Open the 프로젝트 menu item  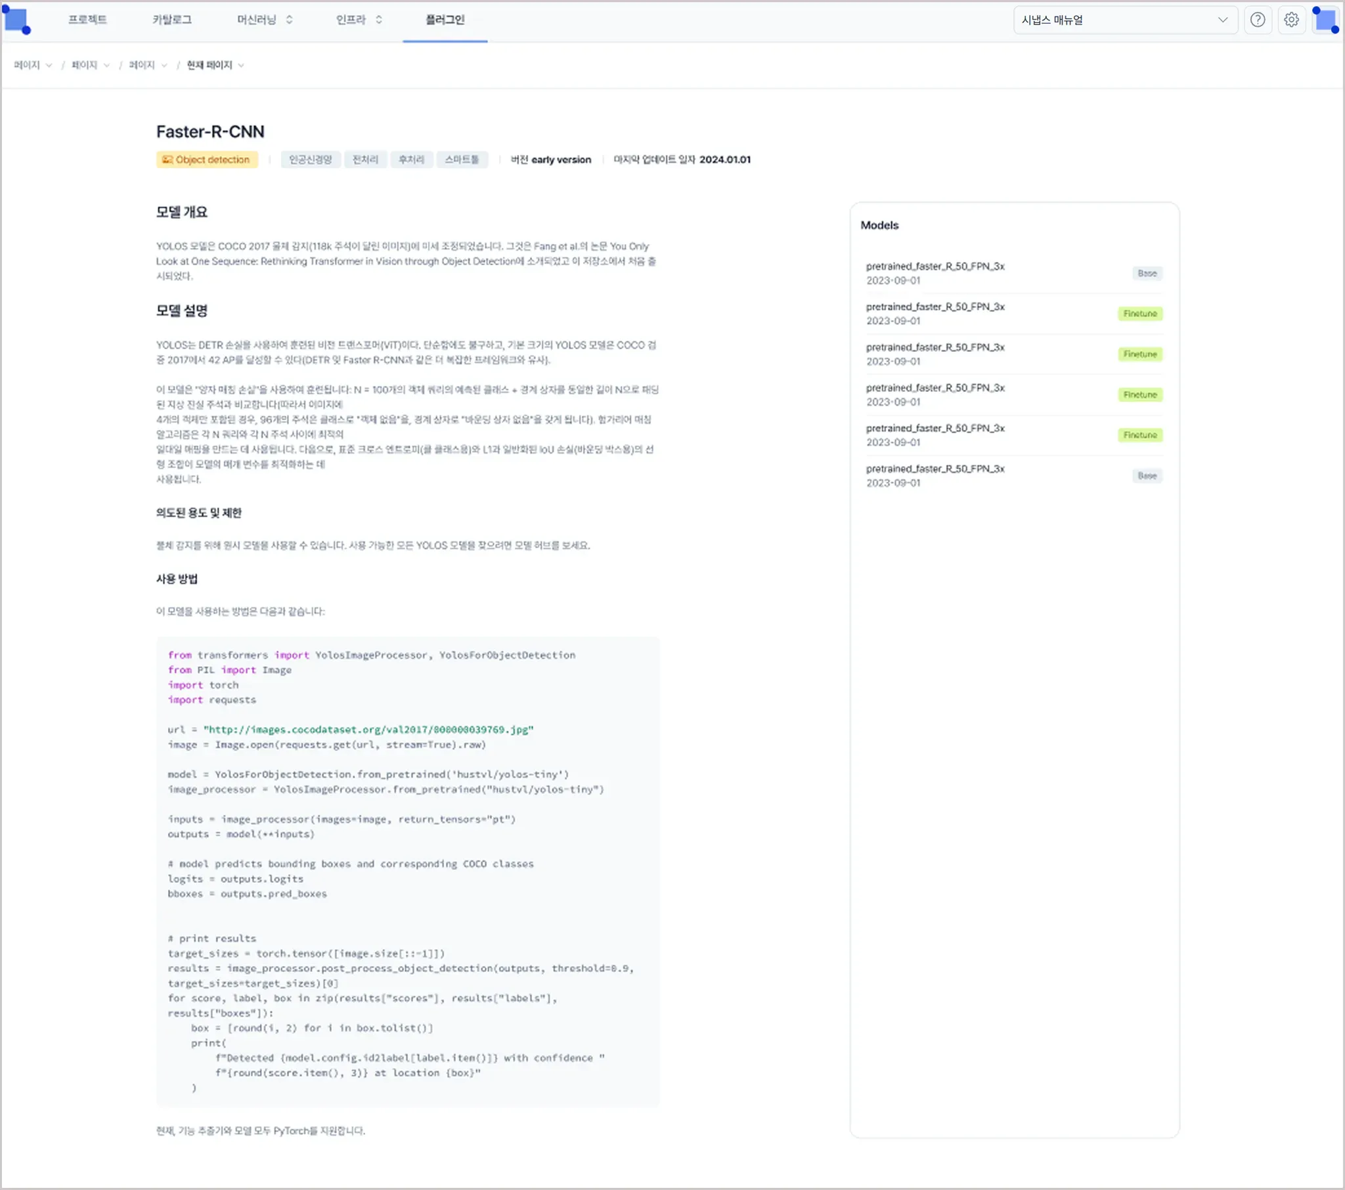pyautogui.click(x=87, y=20)
